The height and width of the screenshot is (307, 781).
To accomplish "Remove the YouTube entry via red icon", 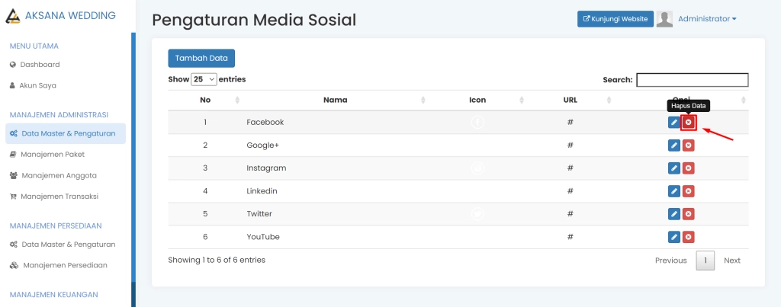I will point(688,237).
